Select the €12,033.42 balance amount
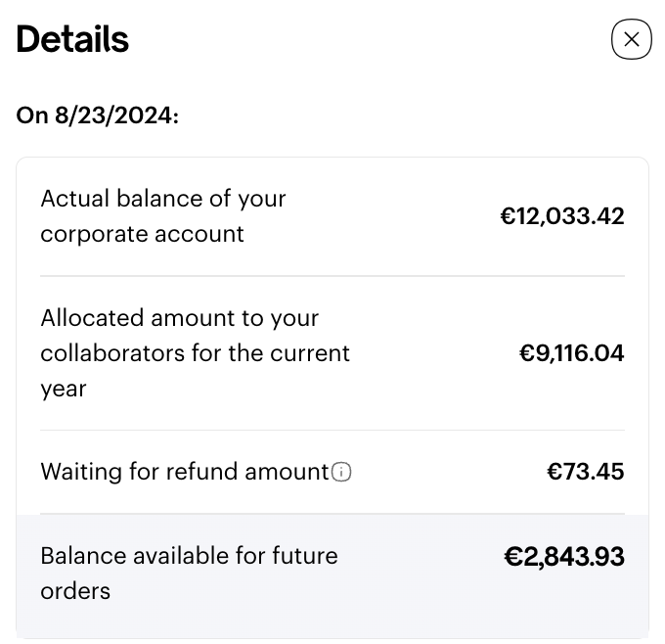 point(561,216)
